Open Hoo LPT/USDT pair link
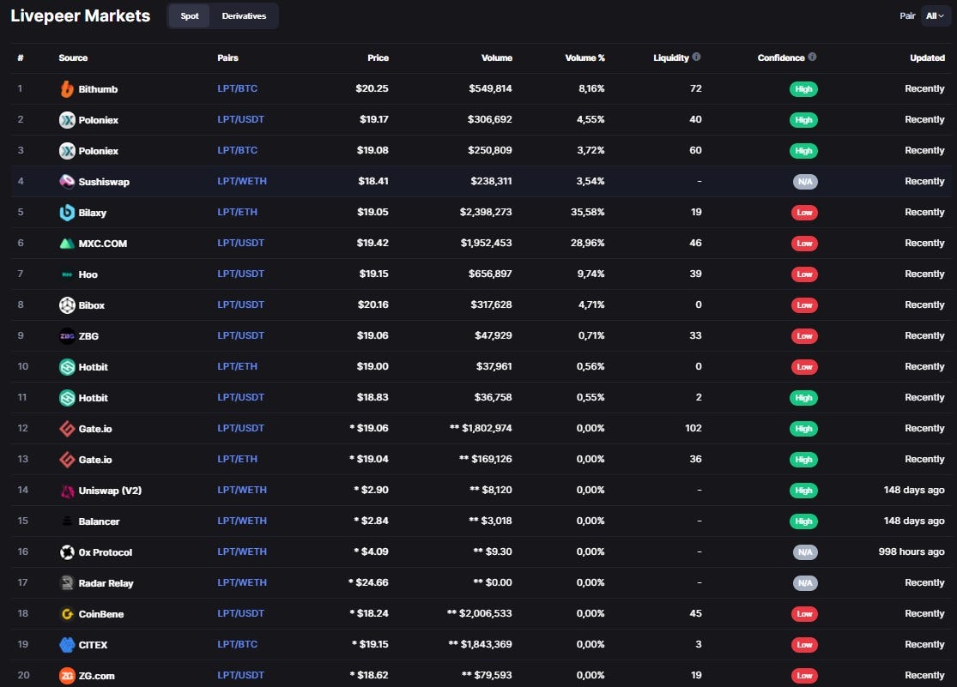 pos(241,274)
